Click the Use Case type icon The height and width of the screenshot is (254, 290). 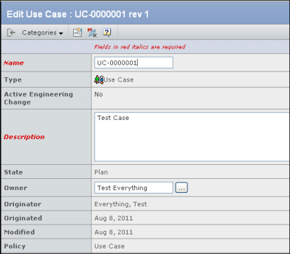(99, 80)
